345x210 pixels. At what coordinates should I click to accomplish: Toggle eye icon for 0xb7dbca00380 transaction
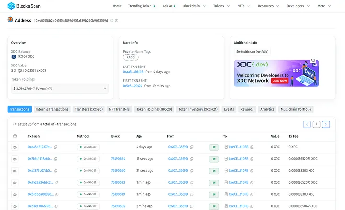[15, 194]
